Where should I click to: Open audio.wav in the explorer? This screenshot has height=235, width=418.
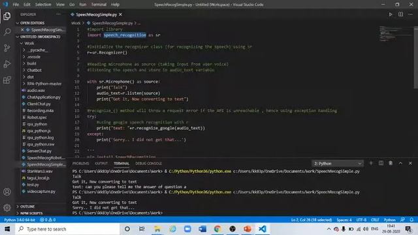36,90
